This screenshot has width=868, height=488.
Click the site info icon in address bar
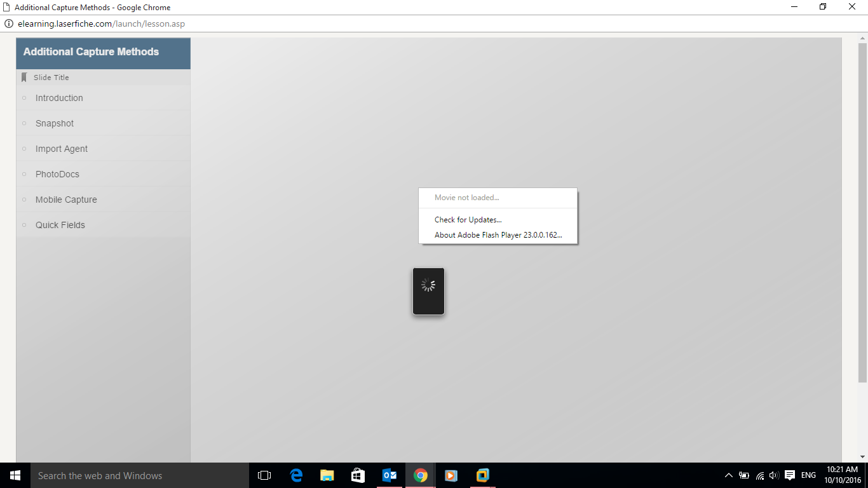click(9, 24)
